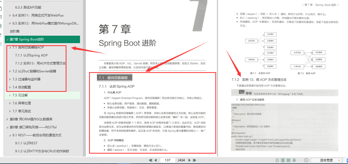The width and height of the screenshot is (348, 164).
Task: Collapse the 第9章 RESTful chapter arrow
Action: 7,127
